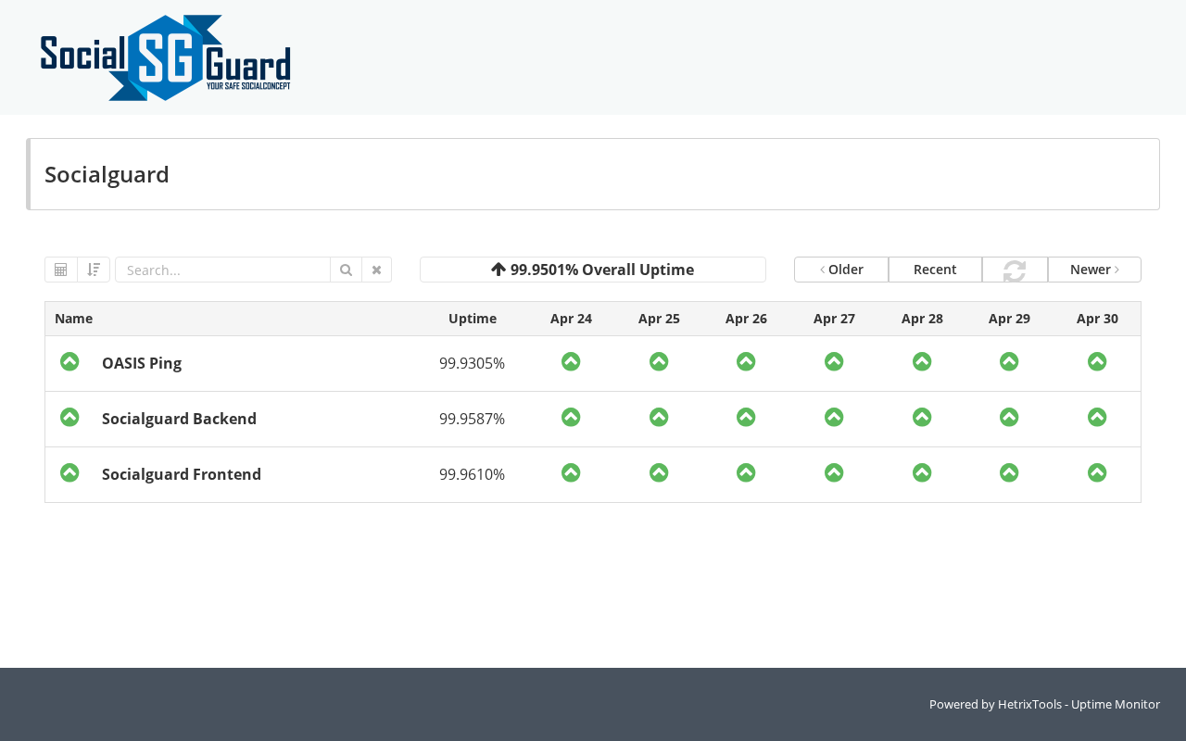This screenshot has height=741, width=1186.
Task: Click OASIS Ping Apr 26 status icon
Action: pos(746,361)
